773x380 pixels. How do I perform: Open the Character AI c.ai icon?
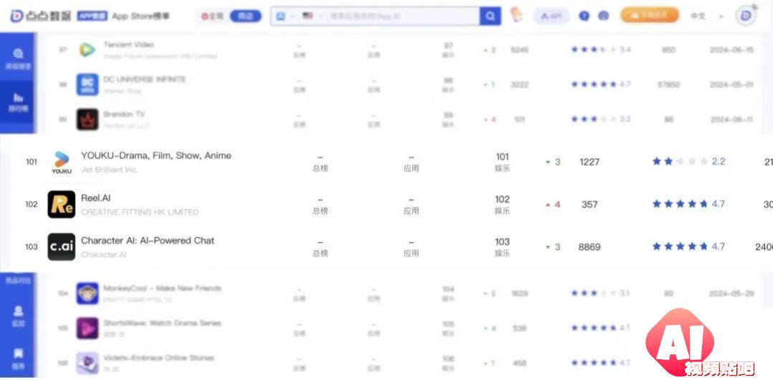(x=62, y=247)
